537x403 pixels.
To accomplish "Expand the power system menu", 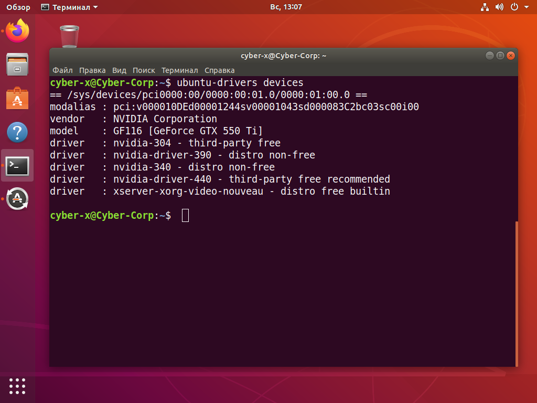I will click(x=517, y=7).
